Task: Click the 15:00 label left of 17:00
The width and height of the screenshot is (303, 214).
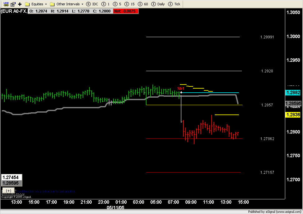Action: point(34,202)
